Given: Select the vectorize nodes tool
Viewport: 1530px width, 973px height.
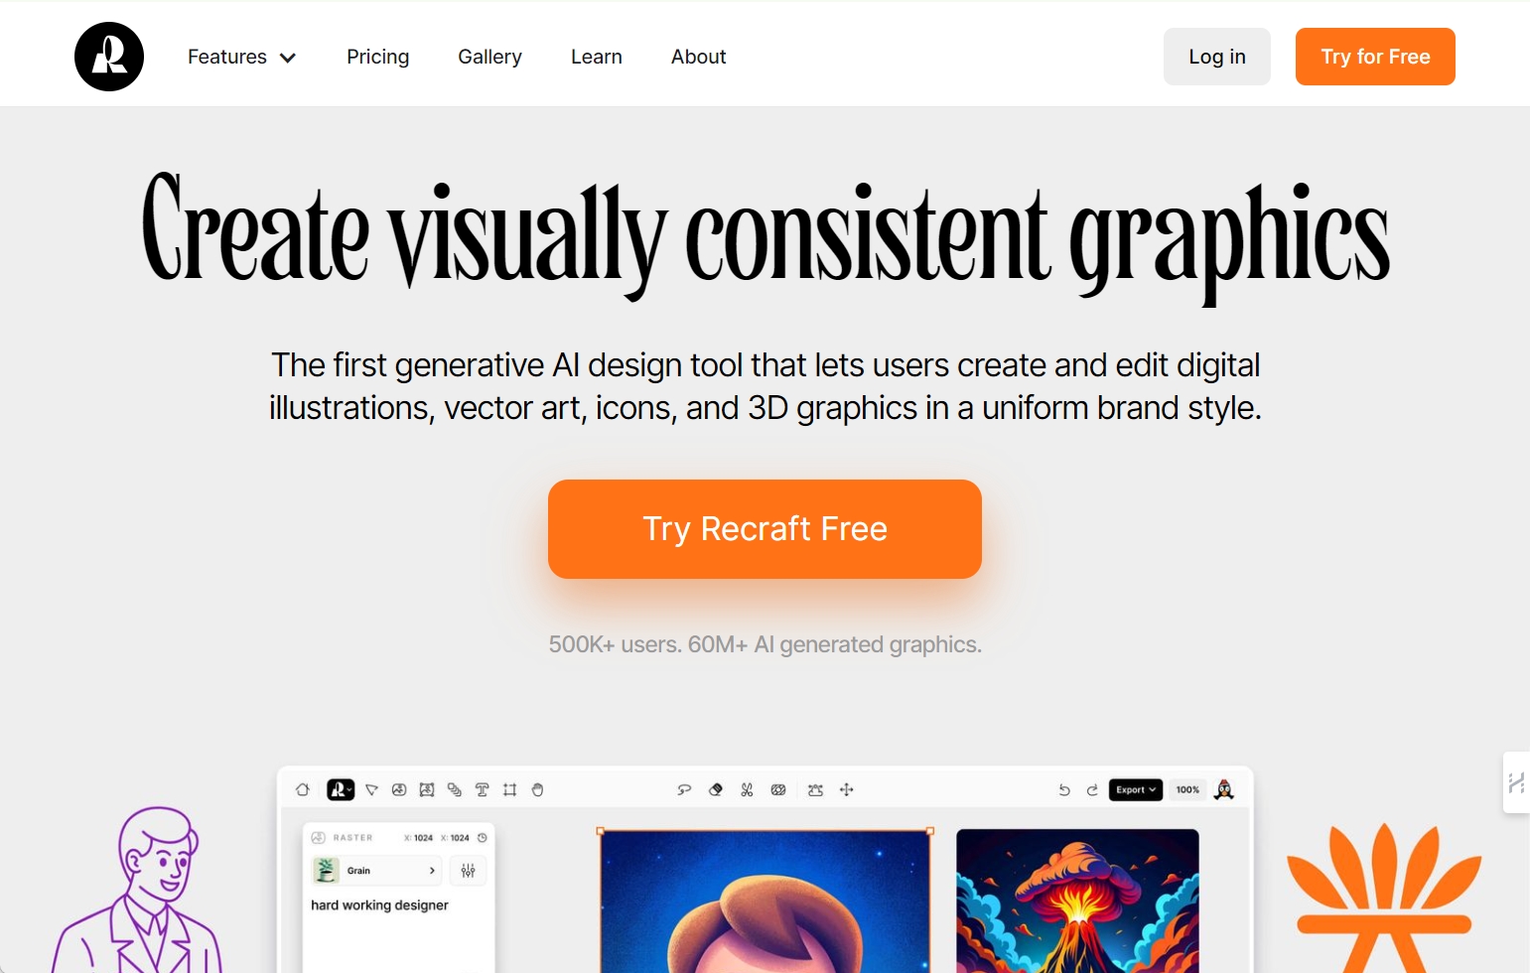Looking at the screenshot, I should pyautogui.click(x=815, y=790).
